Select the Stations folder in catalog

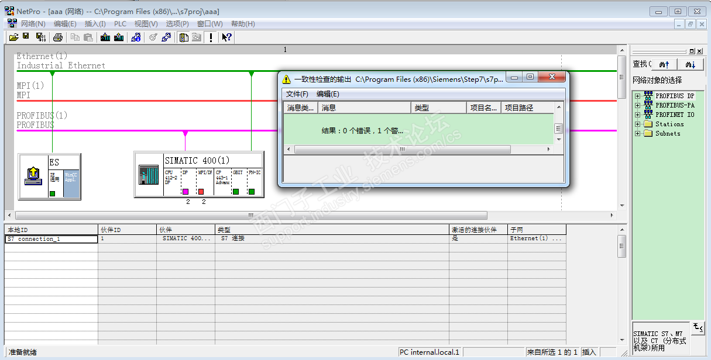click(669, 124)
